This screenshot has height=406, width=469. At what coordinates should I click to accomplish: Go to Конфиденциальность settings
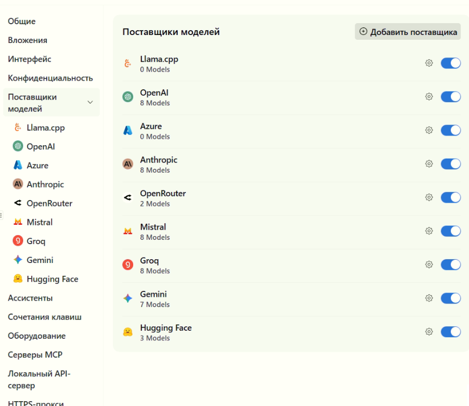coord(50,78)
